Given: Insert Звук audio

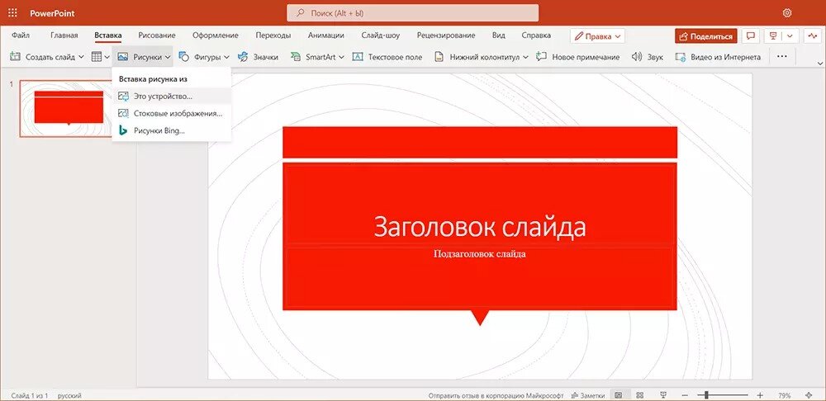Looking at the screenshot, I should [x=647, y=57].
